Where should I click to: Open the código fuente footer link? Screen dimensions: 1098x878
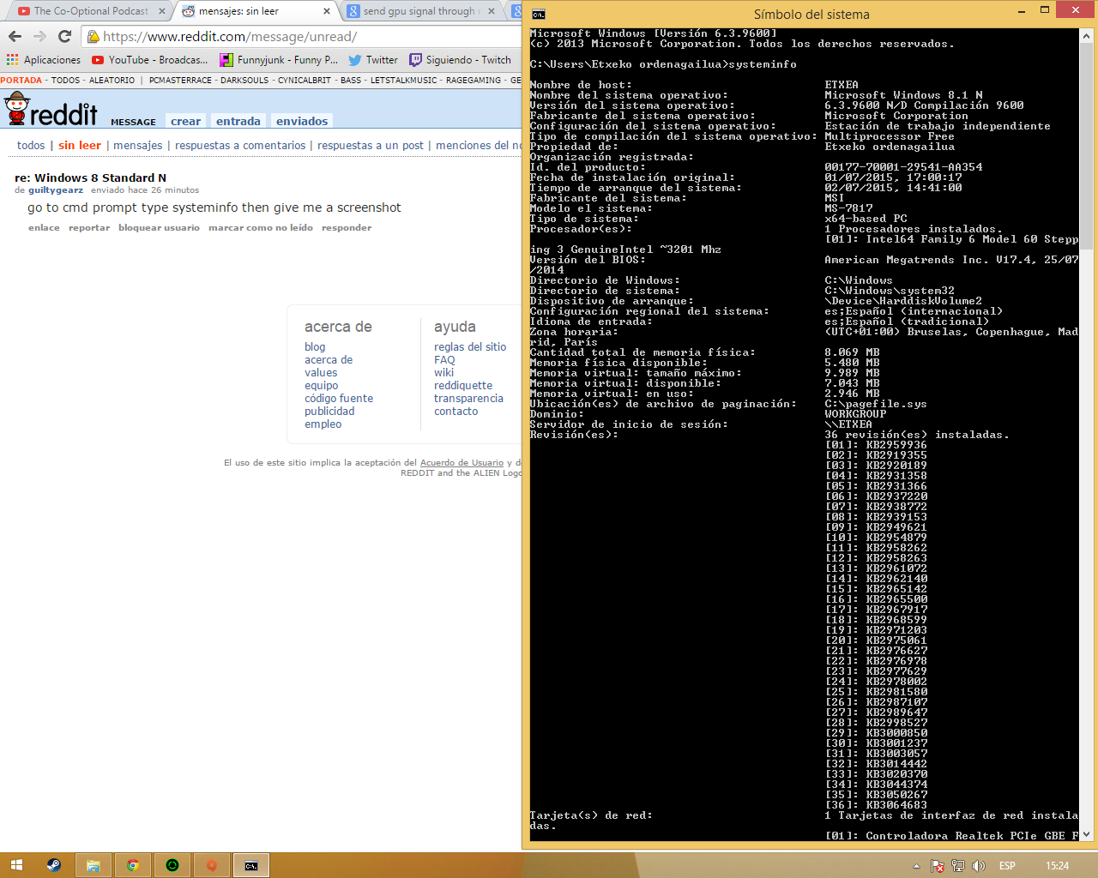[339, 399]
